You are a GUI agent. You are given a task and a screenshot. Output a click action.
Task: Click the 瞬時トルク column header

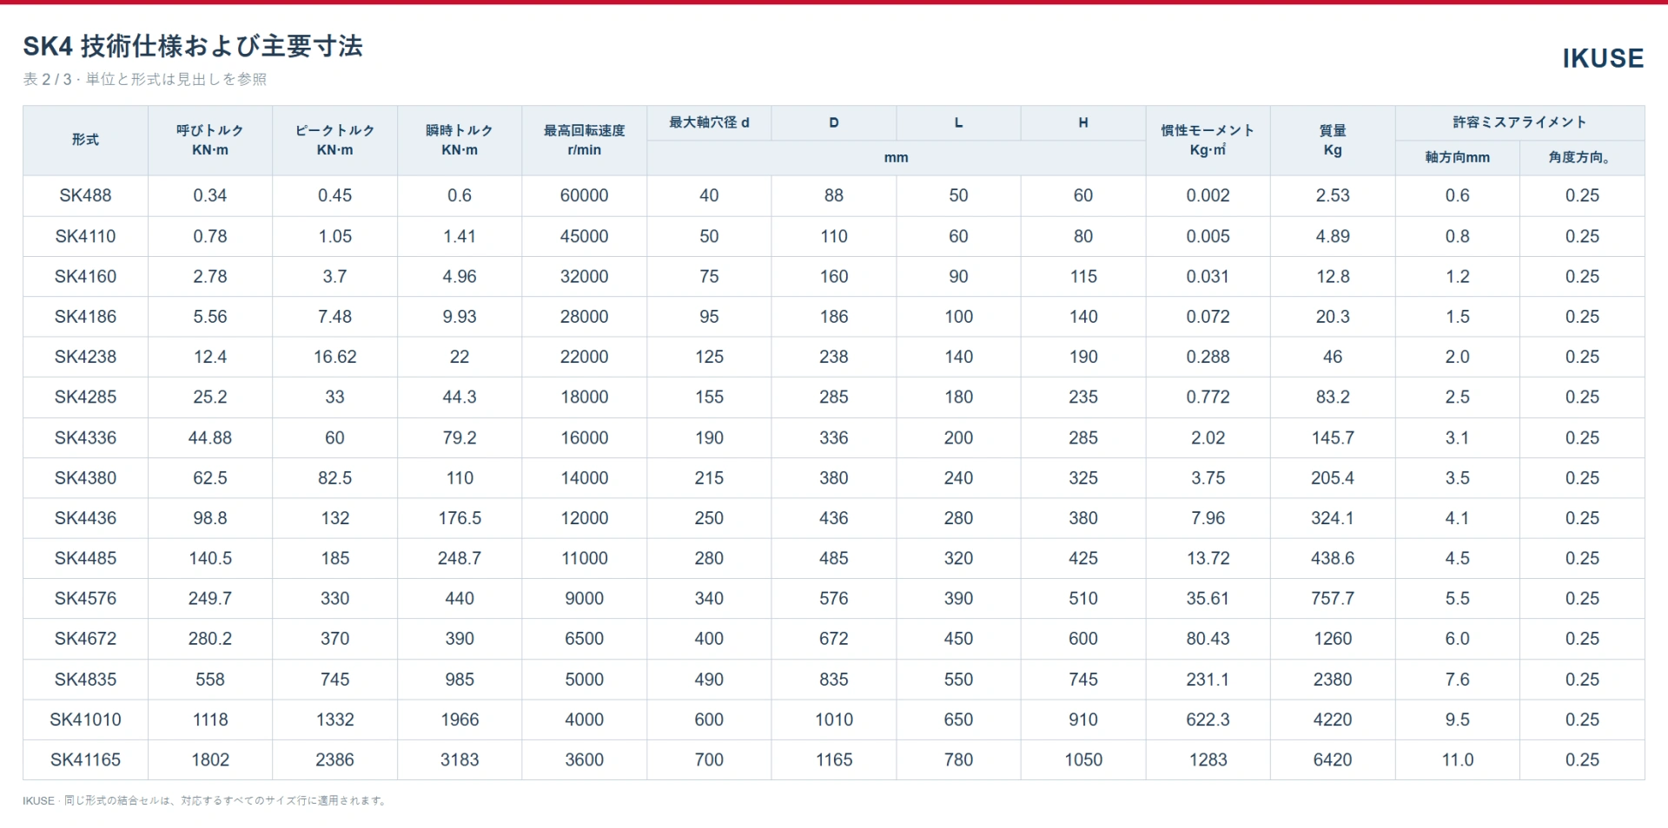[x=460, y=140]
